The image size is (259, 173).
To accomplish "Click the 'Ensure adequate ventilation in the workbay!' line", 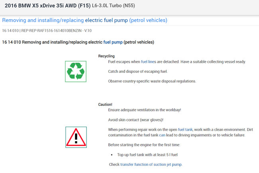I will tap(147, 110).
